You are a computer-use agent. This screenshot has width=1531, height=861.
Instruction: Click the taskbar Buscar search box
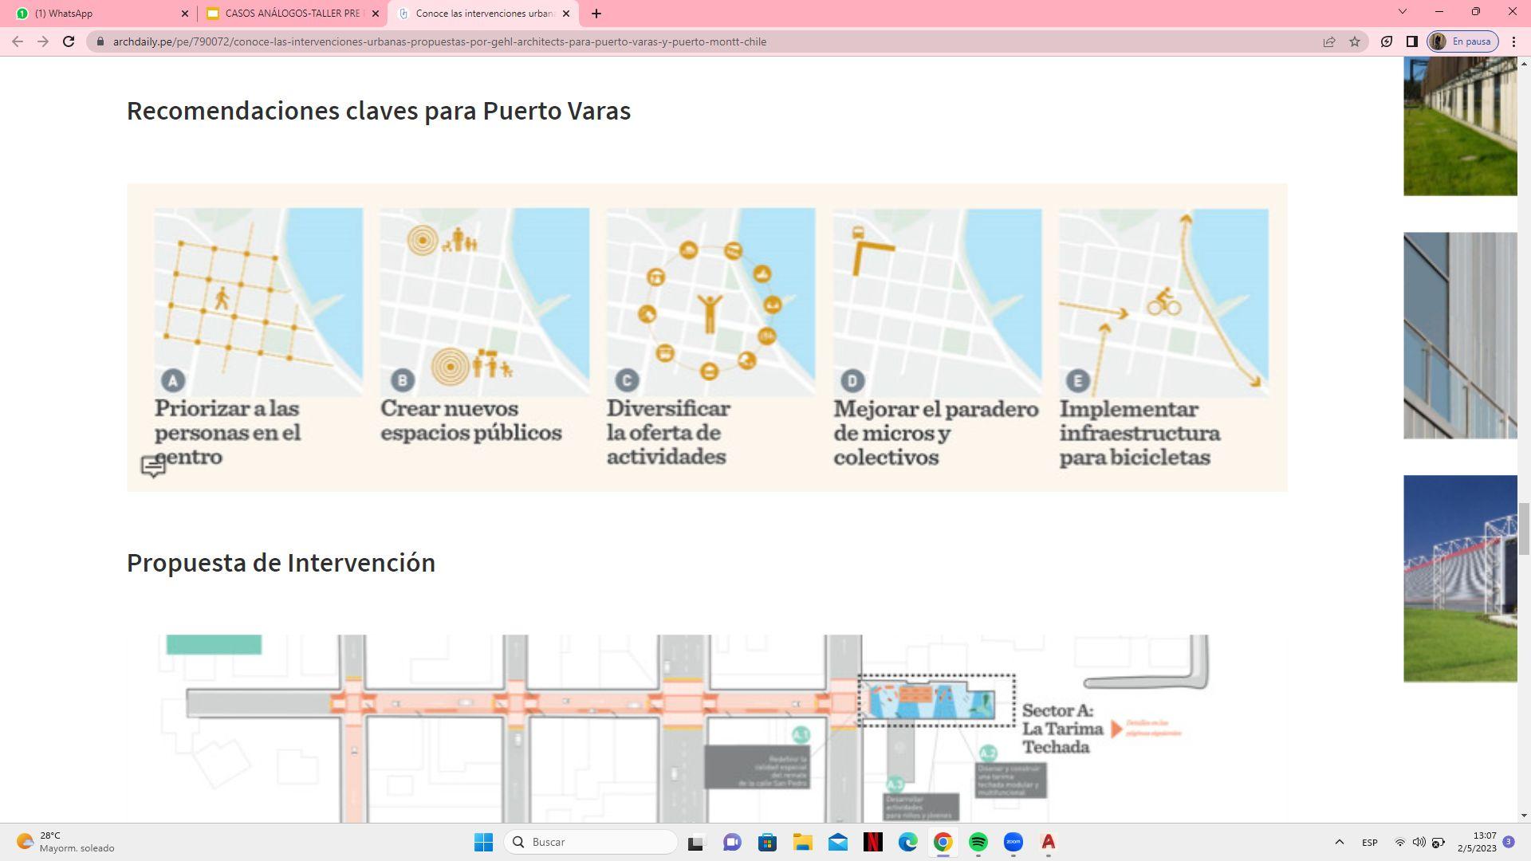click(x=591, y=842)
